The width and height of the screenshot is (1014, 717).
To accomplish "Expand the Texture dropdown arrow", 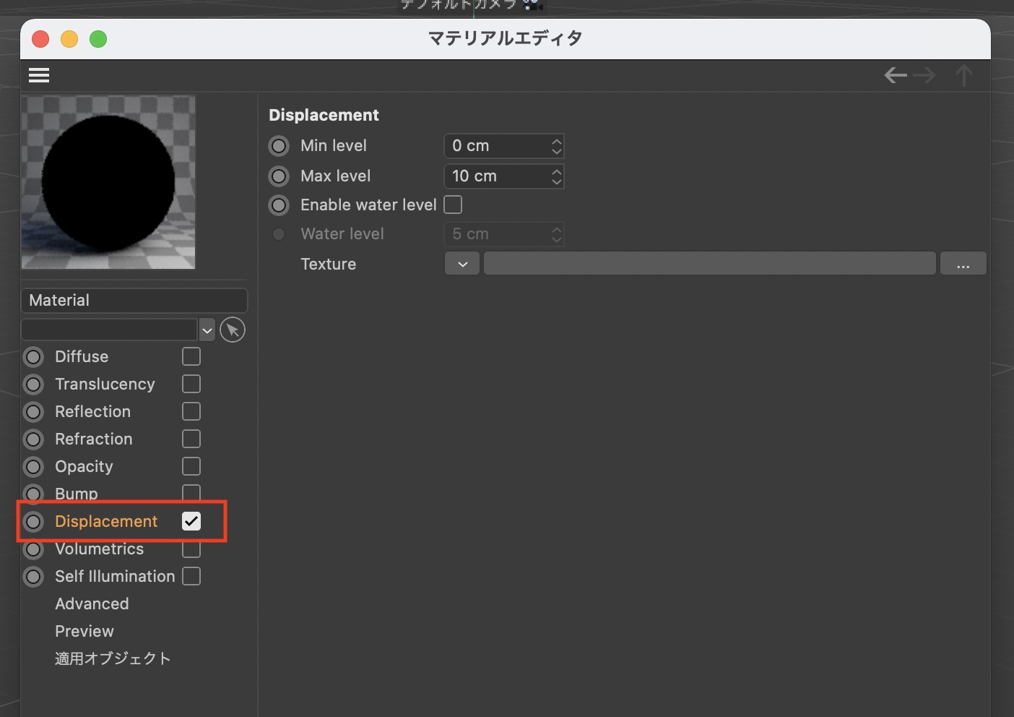I will 462,264.
